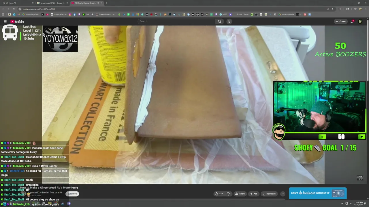Click the YouTube search input field
The width and height of the screenshot is (369, 207).
176,21
